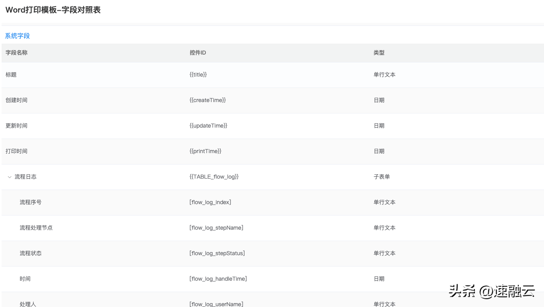Select the [flow_log_userName] control ID
544x307 pixels.
(216, 304)
